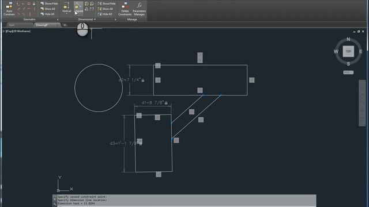Toggle dimensional Show/Hide constraints
Screen dimensions: 369x207
[x=107, y=3]
